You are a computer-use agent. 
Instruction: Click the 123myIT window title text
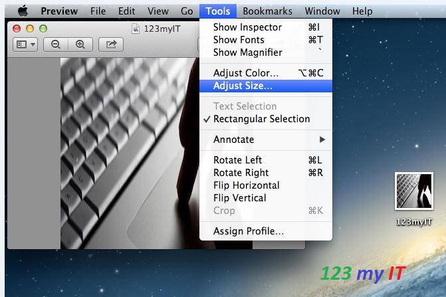click(x=162, y=29)
